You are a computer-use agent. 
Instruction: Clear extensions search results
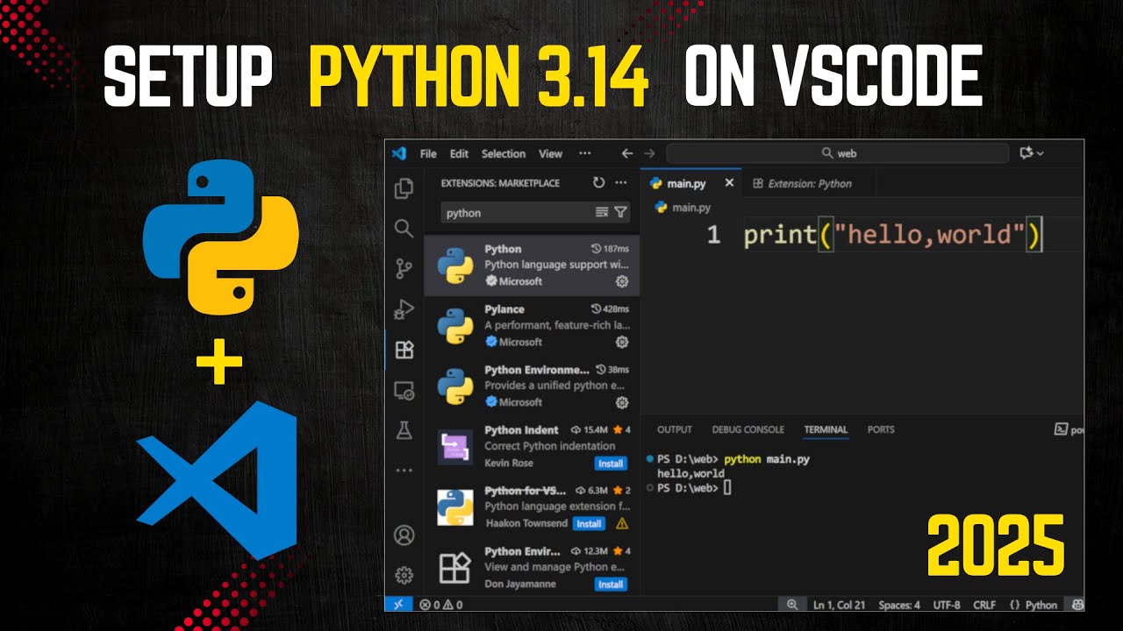(x=602, y=212)
